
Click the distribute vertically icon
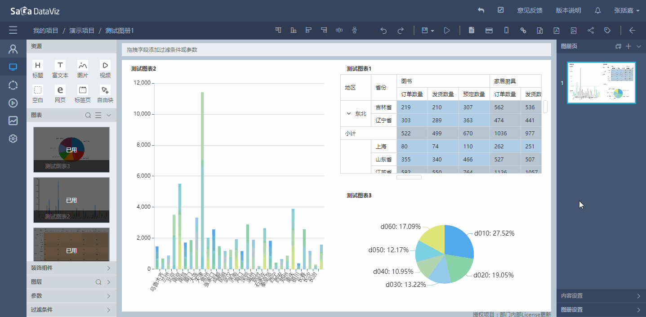point(354,30)
